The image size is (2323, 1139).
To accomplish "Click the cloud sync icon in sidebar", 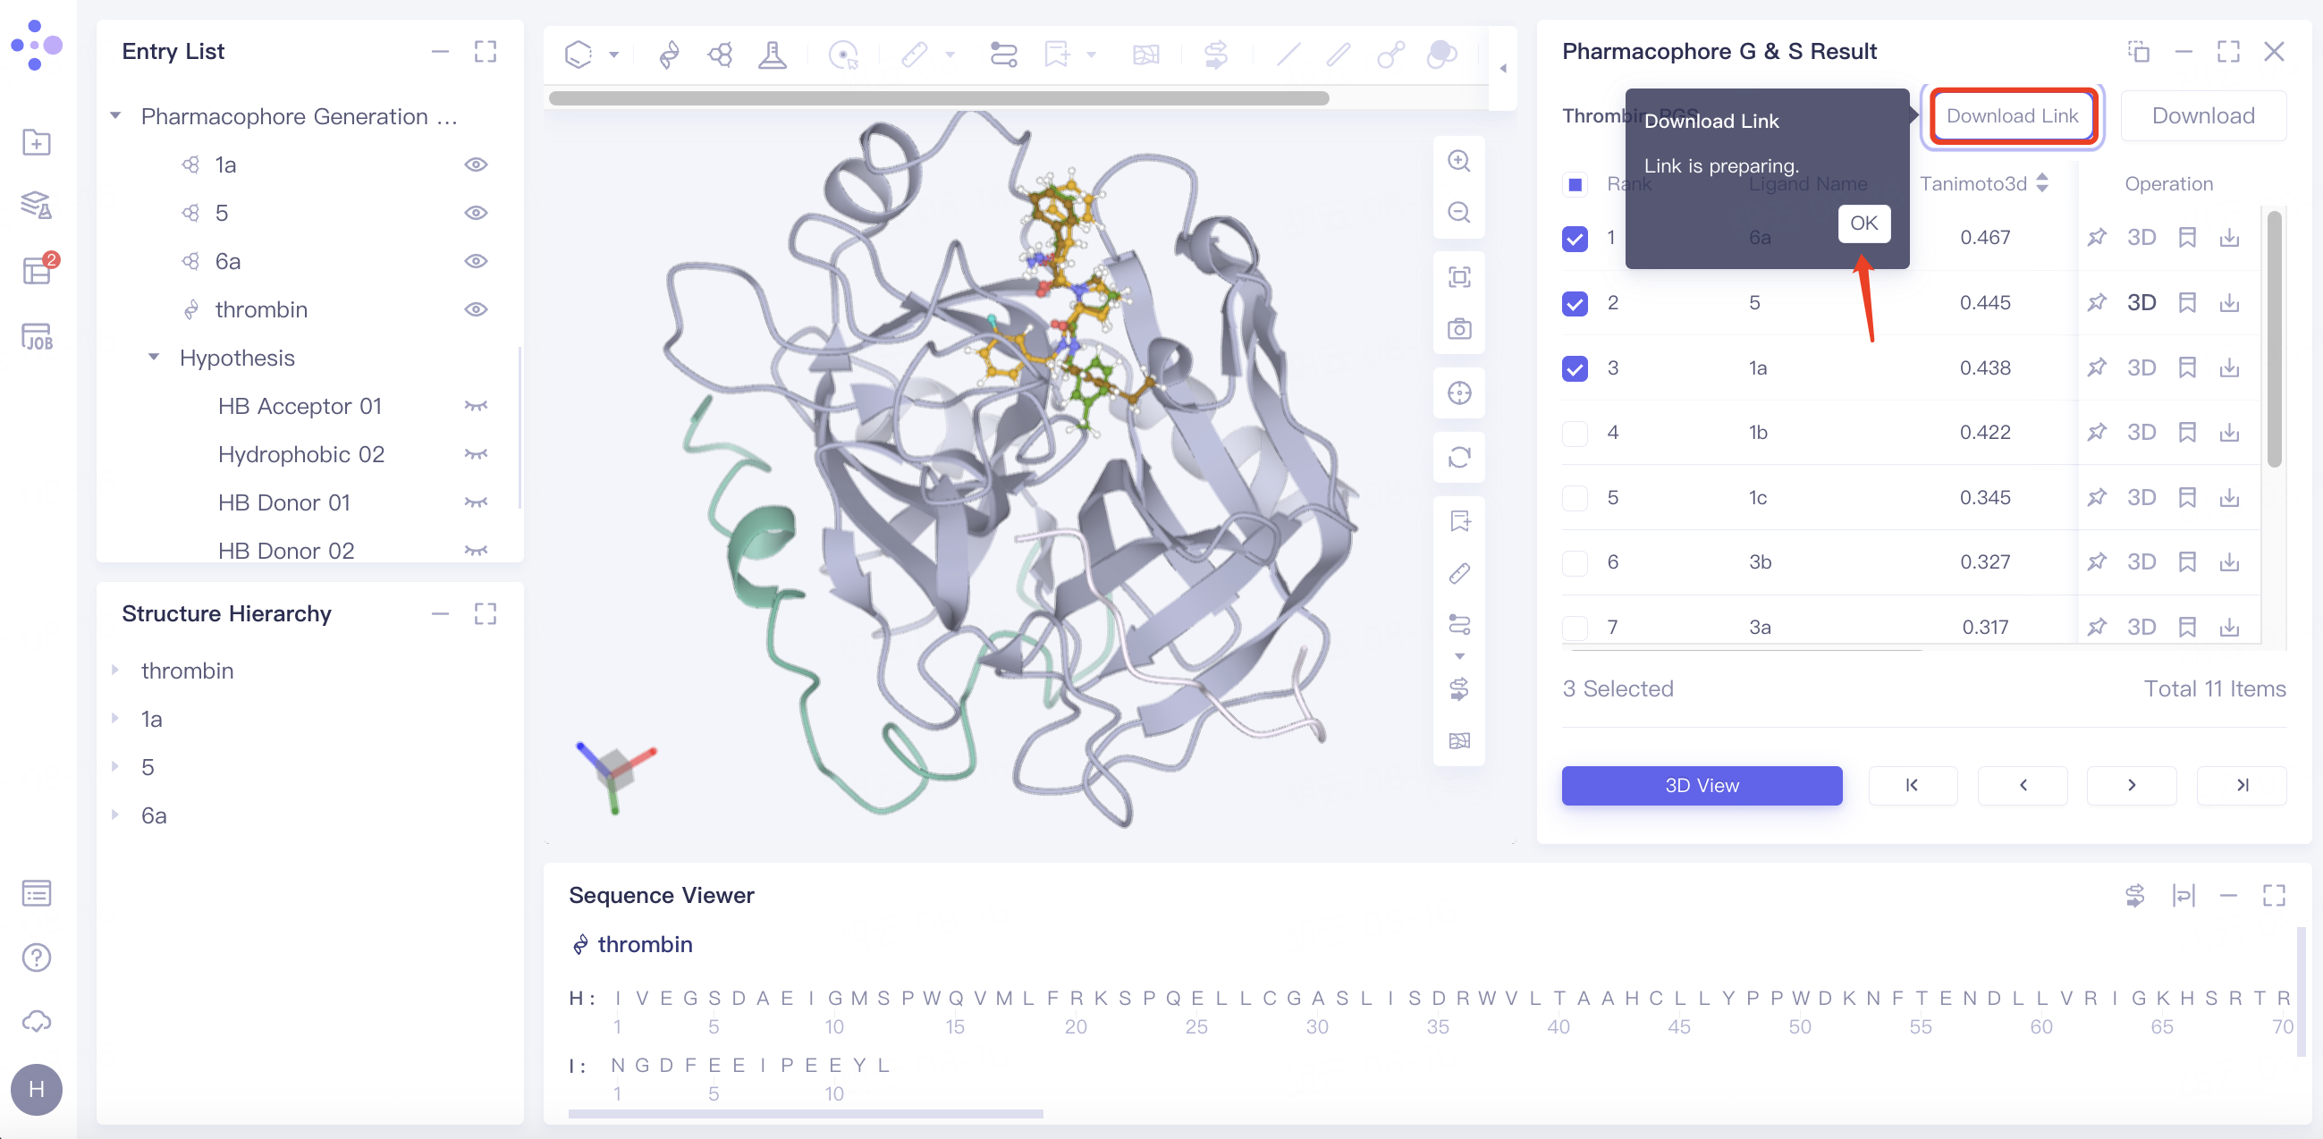I will [36, 1021].
